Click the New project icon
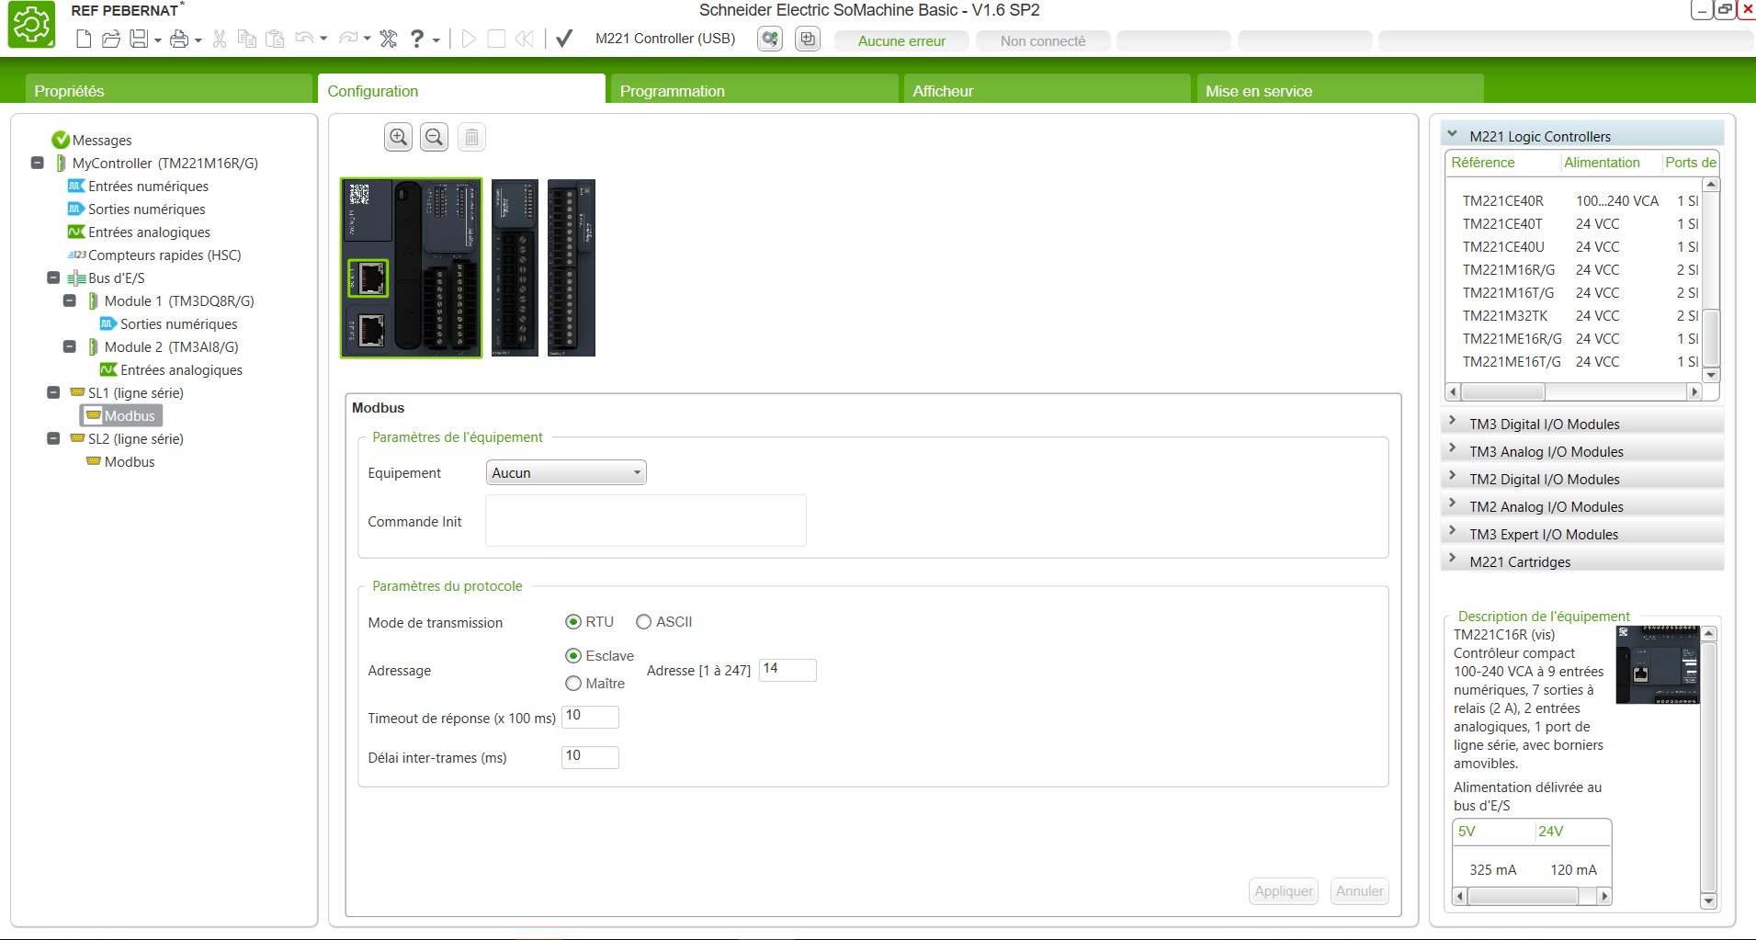This screenshot has width=1756, height=940. (84, 39)
